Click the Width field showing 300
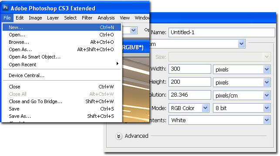 pyautogui.click(x=190, y=69)
